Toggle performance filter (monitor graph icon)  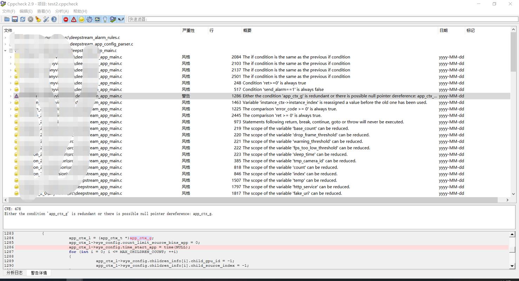pyautogui.click(x=97, y=19)
